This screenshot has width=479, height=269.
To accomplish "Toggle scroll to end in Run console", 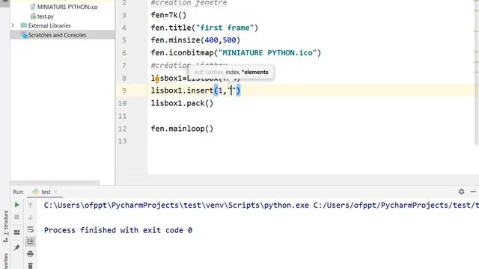I will (30, 241).
